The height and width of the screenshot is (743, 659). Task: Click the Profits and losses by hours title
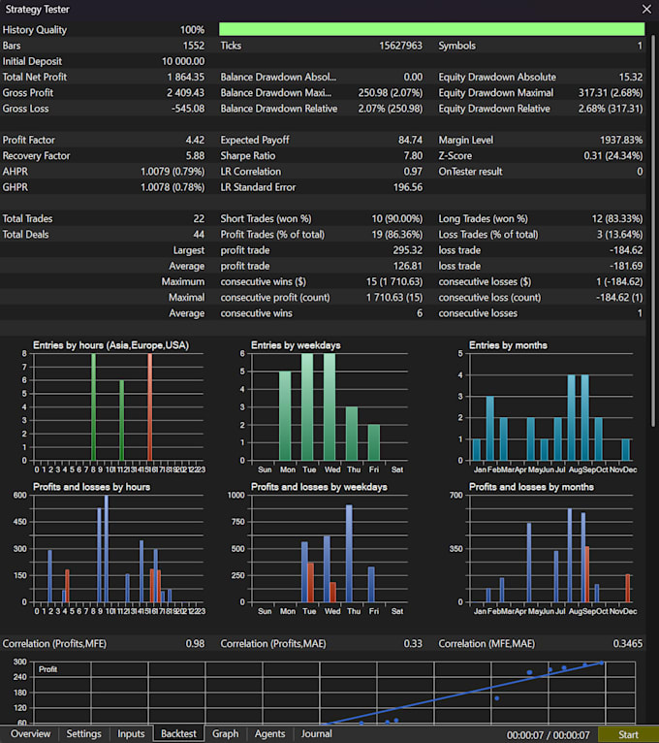91,487
